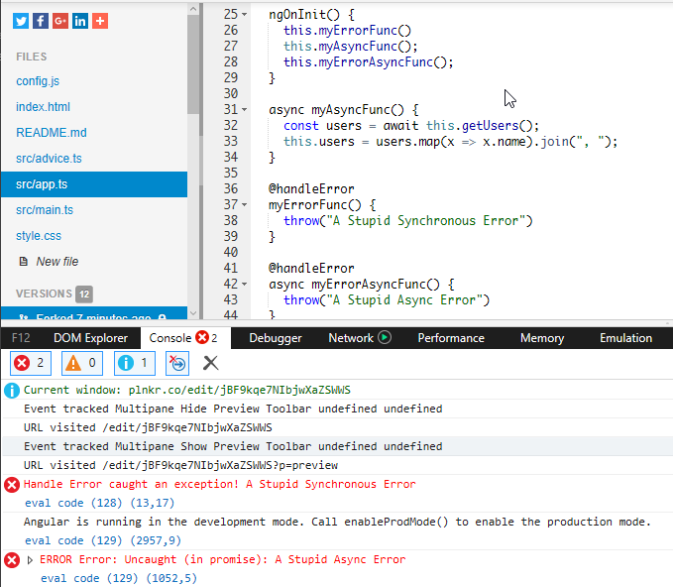This screenshot has height=587, width=673.
Task: Collapse the code fold at line 42
Action: (244, 284)
